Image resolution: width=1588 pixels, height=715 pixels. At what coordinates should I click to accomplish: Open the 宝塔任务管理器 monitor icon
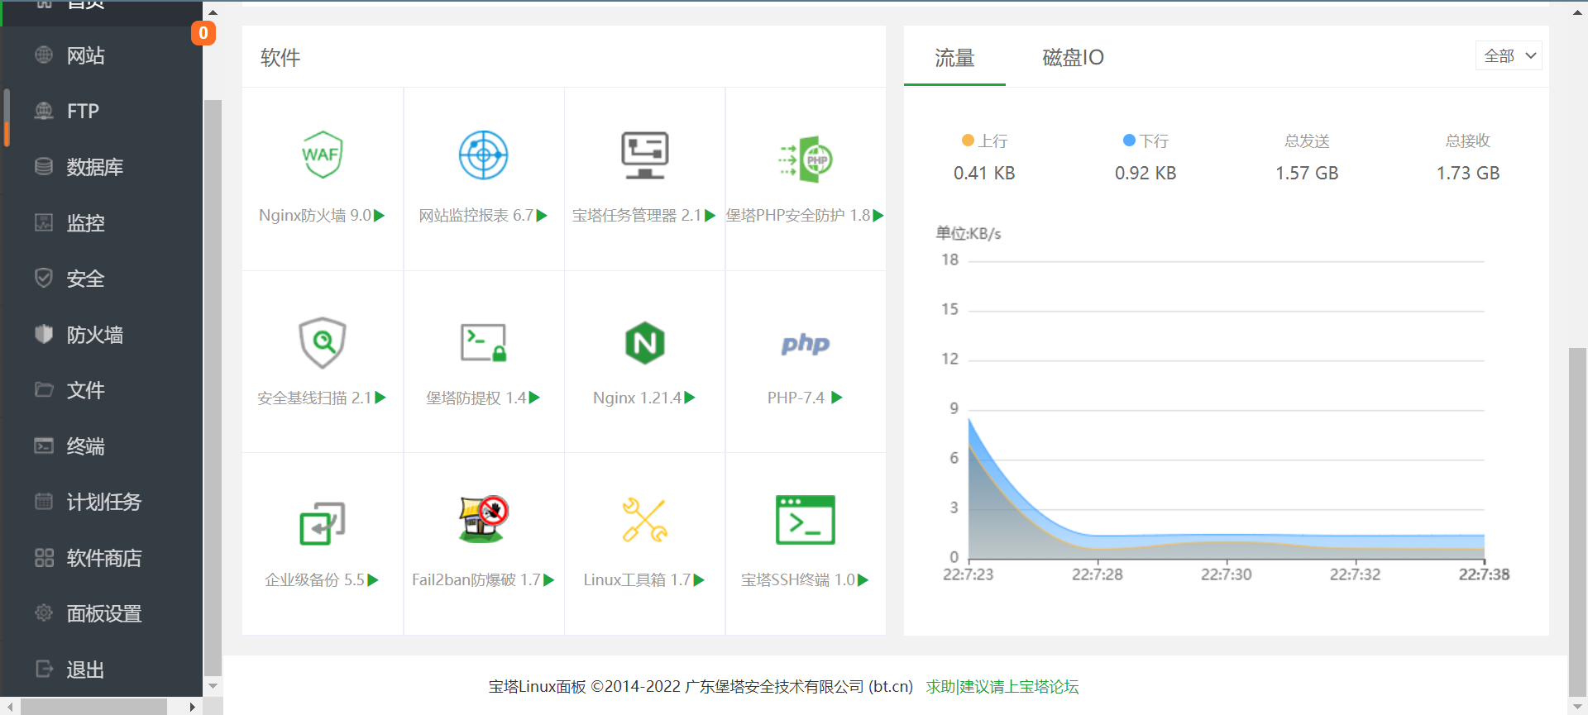pos(645,155)
